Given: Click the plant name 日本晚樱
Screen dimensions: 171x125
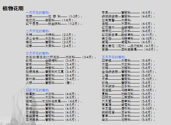Looking at the screenshot, I should click(32, 112).
